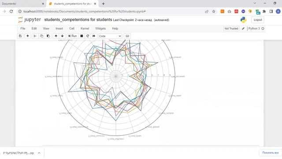This screenshot has width=282, height=159.
Task: Click the pencil edit mode icon
Action: [x=243, y=28]
